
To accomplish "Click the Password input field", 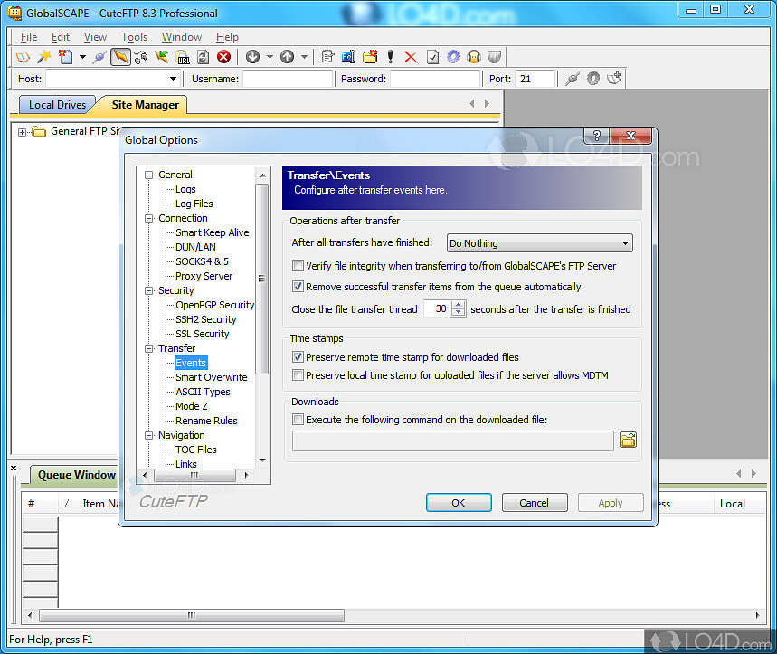I will coord(435,79).
